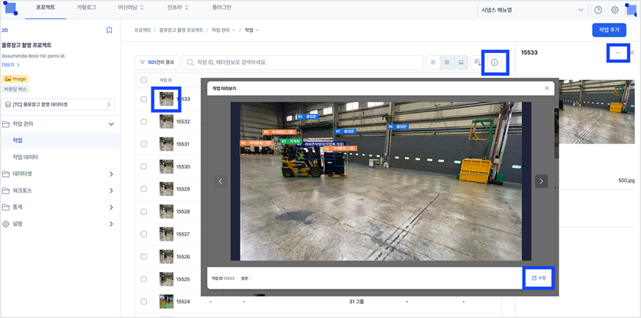Toggle the info panel icon

tap(495, 63)
